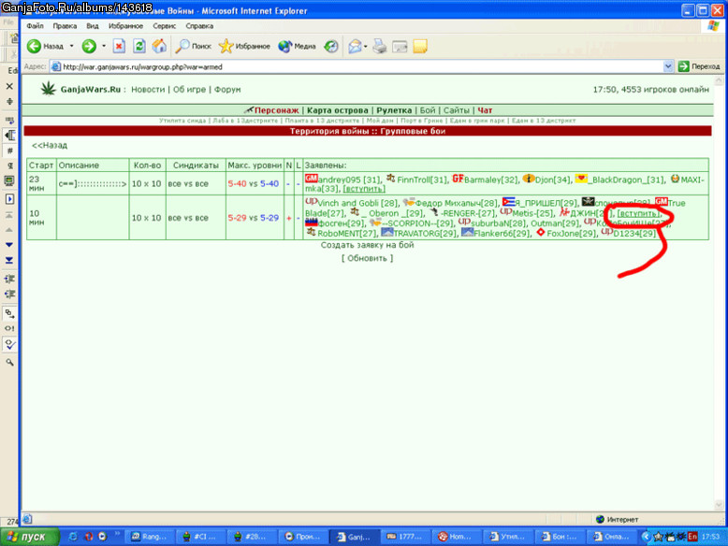Viewport: 728px width, 546px height.
Task: Open the Форум link
Action: pyautogui.click(x=227, y=89)
